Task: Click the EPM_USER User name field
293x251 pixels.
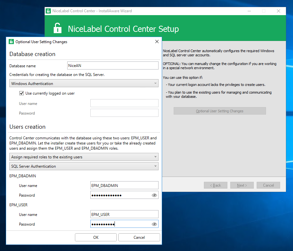Action: pyautogui.click(x=124, y=214)
